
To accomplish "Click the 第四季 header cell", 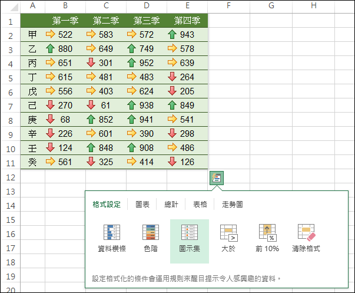I will click(187, 21).
